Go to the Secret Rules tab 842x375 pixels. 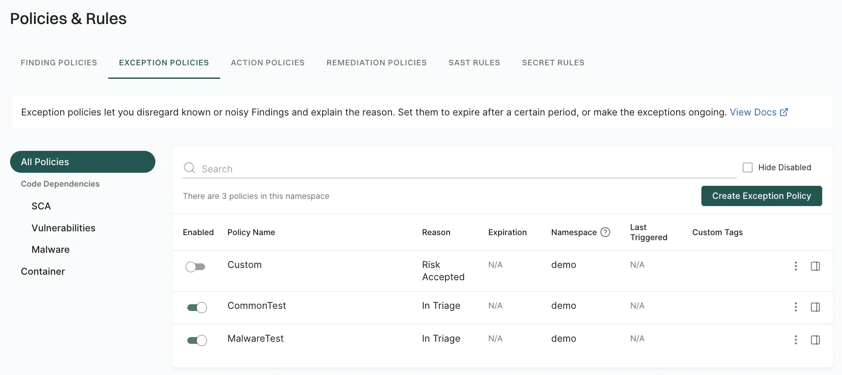pos(553,62)
